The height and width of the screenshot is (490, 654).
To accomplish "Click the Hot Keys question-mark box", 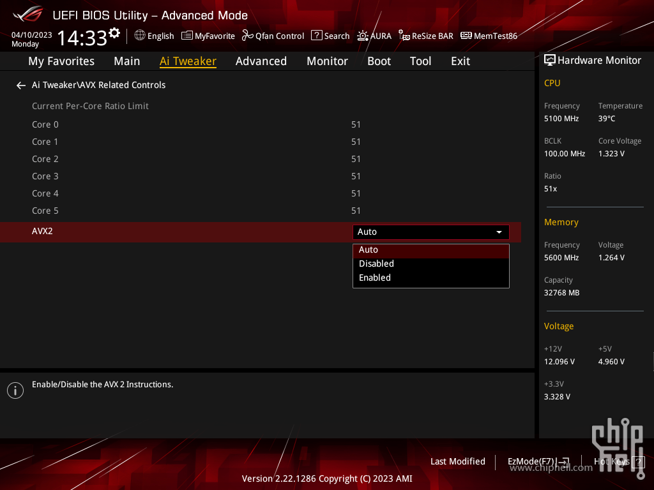I will [x=638, y=462].
